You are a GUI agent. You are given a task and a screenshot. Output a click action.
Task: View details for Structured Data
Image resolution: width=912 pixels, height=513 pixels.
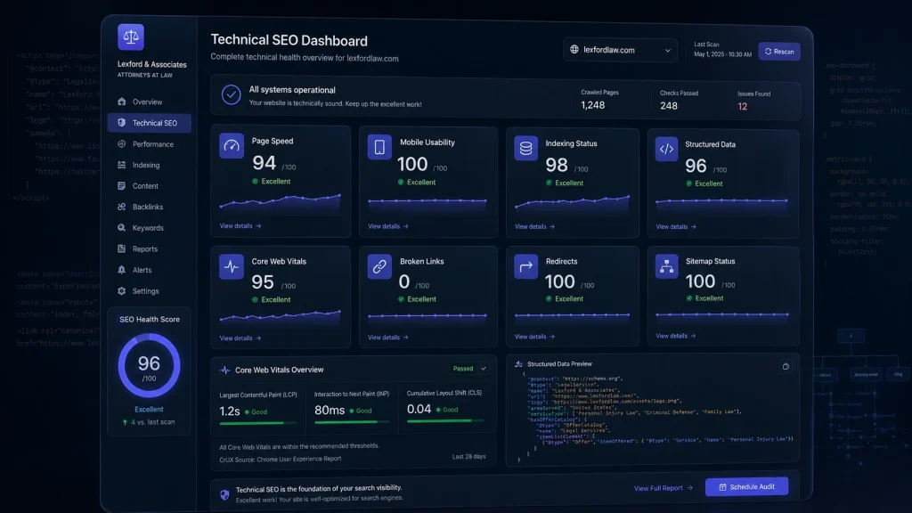pyautogui.click(x=676, y=226)
